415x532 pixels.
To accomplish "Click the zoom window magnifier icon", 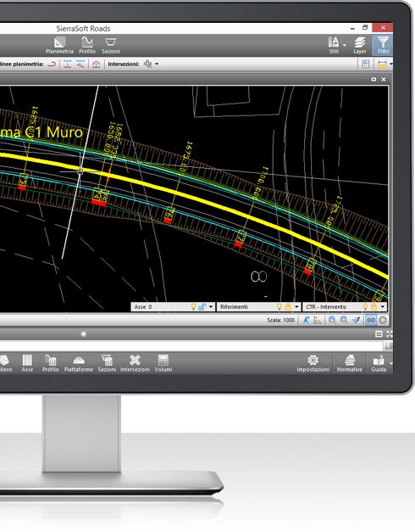I will (332, 320).
